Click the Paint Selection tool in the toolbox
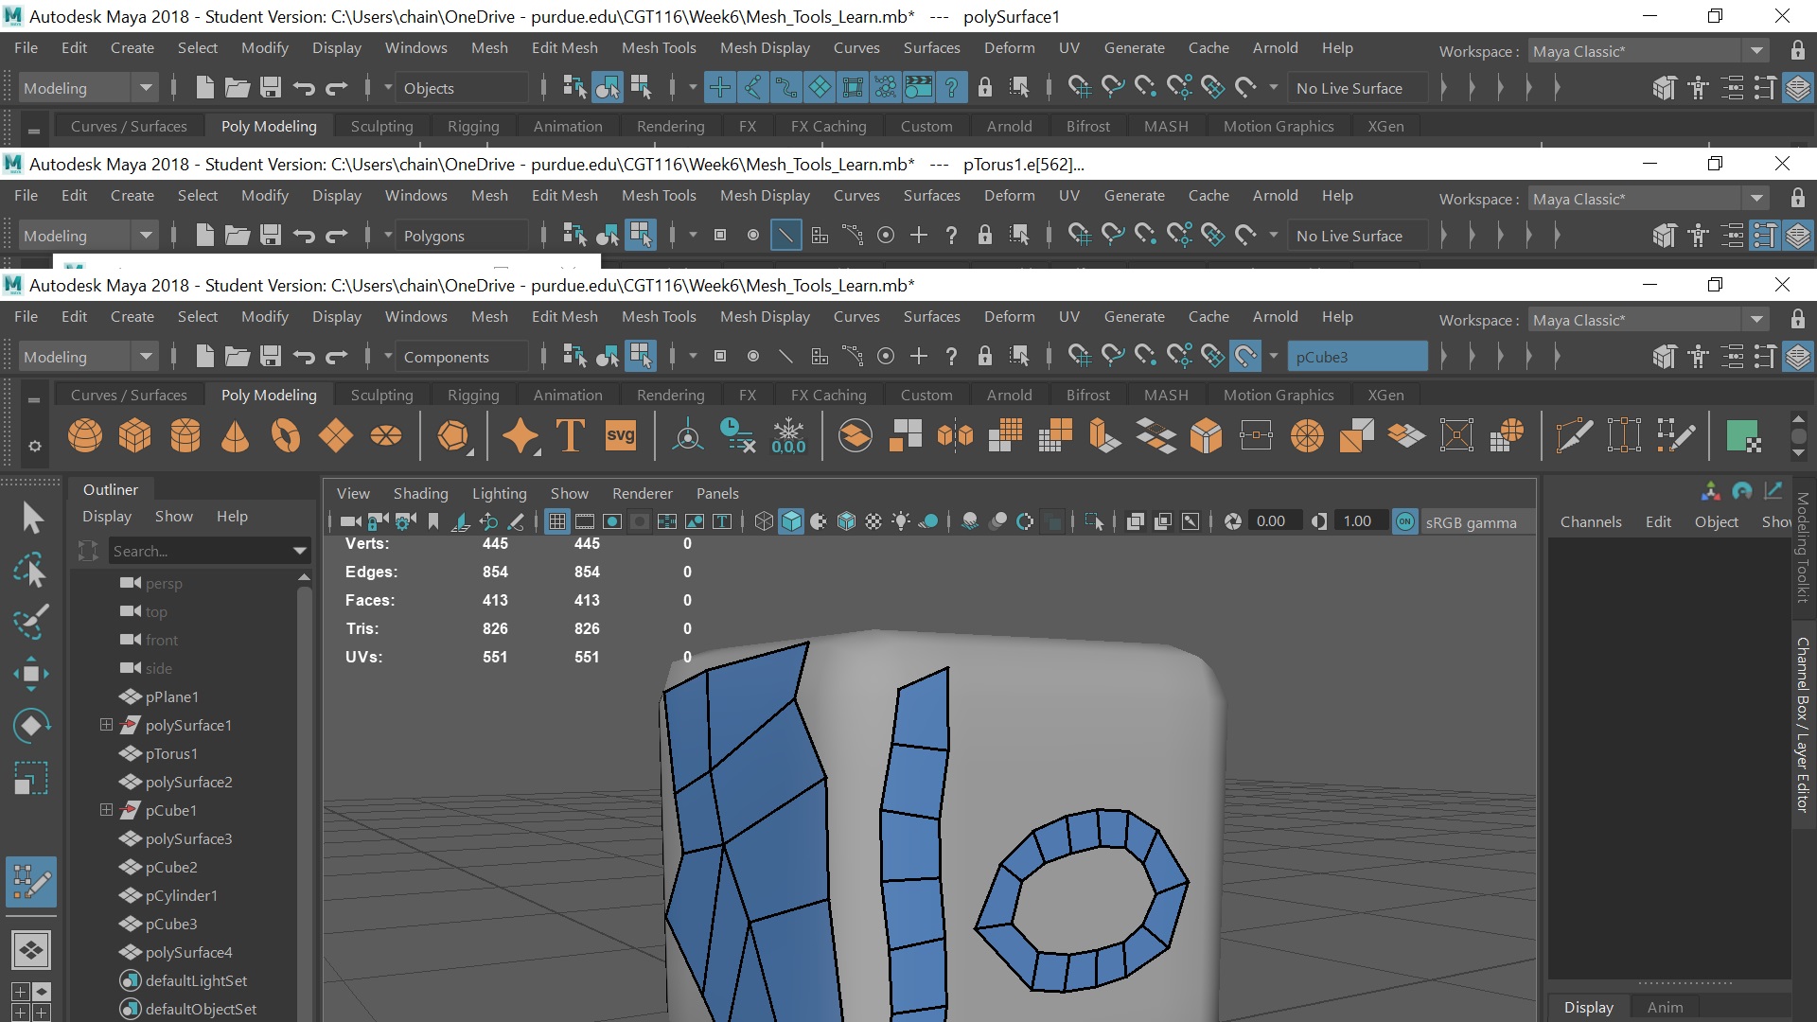This screenshot has height=1022, width=1817. coord(31,622)
